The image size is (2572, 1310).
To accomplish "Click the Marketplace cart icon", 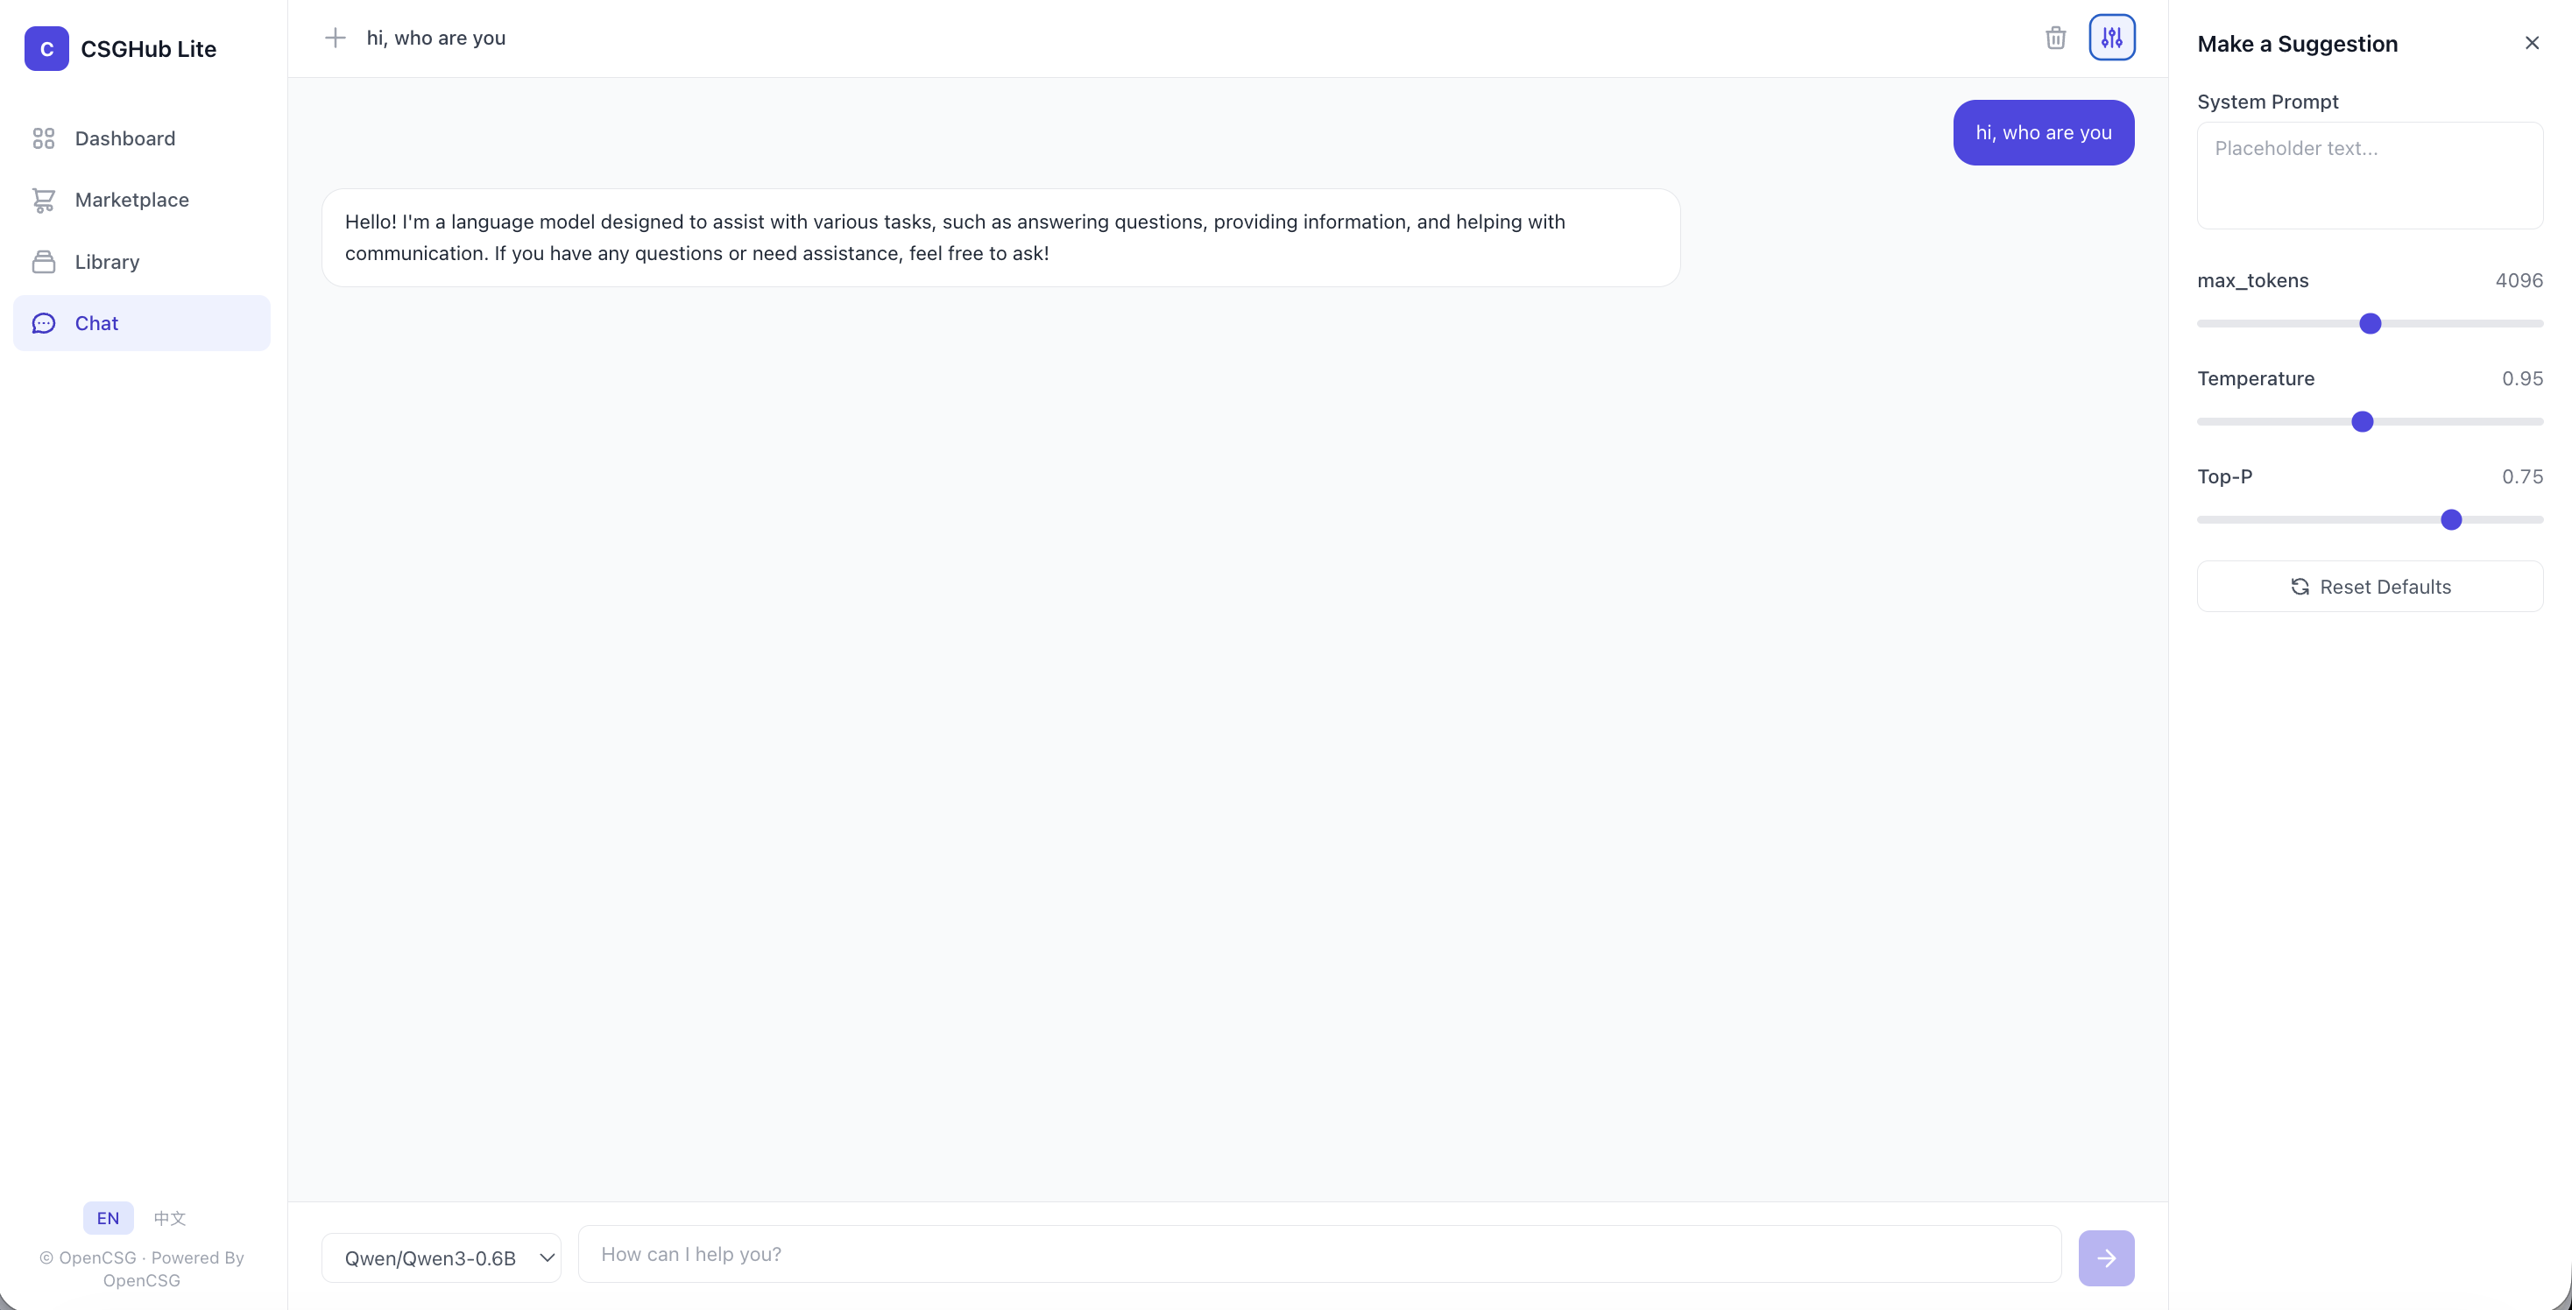I will (x=43, y=201).
